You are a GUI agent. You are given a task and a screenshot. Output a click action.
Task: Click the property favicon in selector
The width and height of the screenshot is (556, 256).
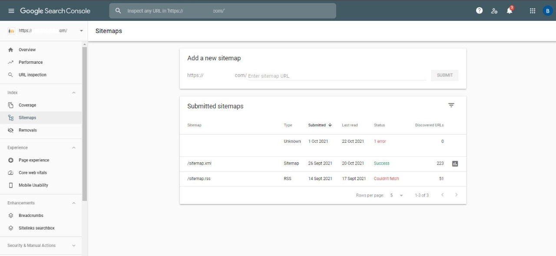12,31
